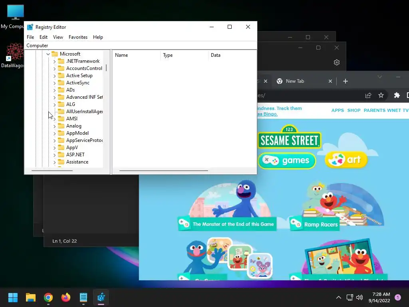Screen dimensions: 409x307
Task: Select the AppModel key
Action: (77, 133)
